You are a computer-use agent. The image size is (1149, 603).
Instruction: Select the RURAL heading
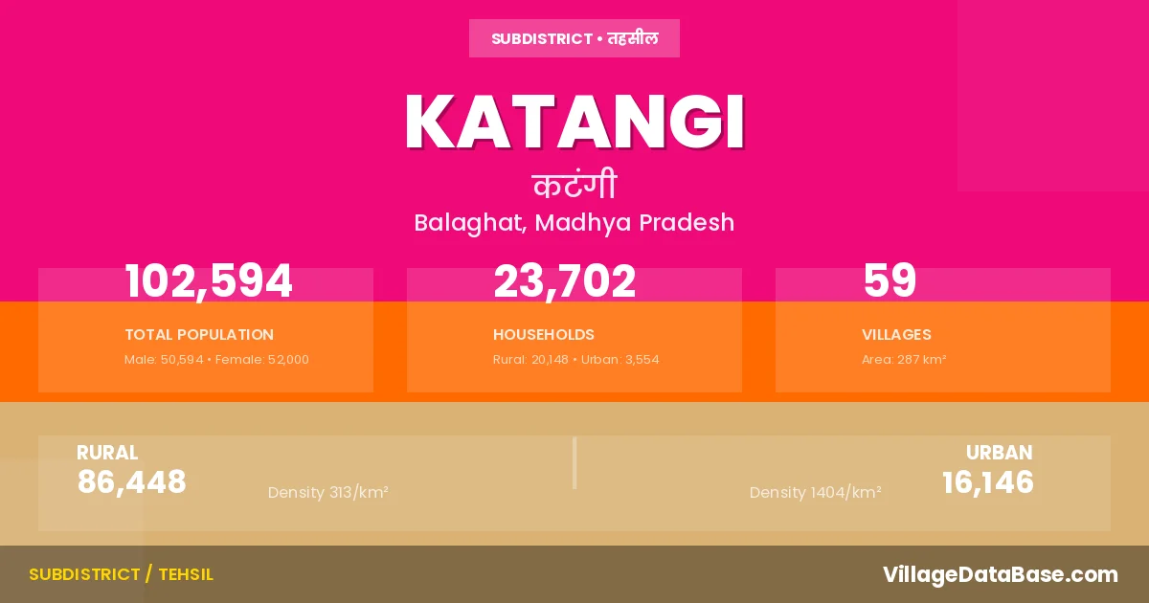pos(107,453)
